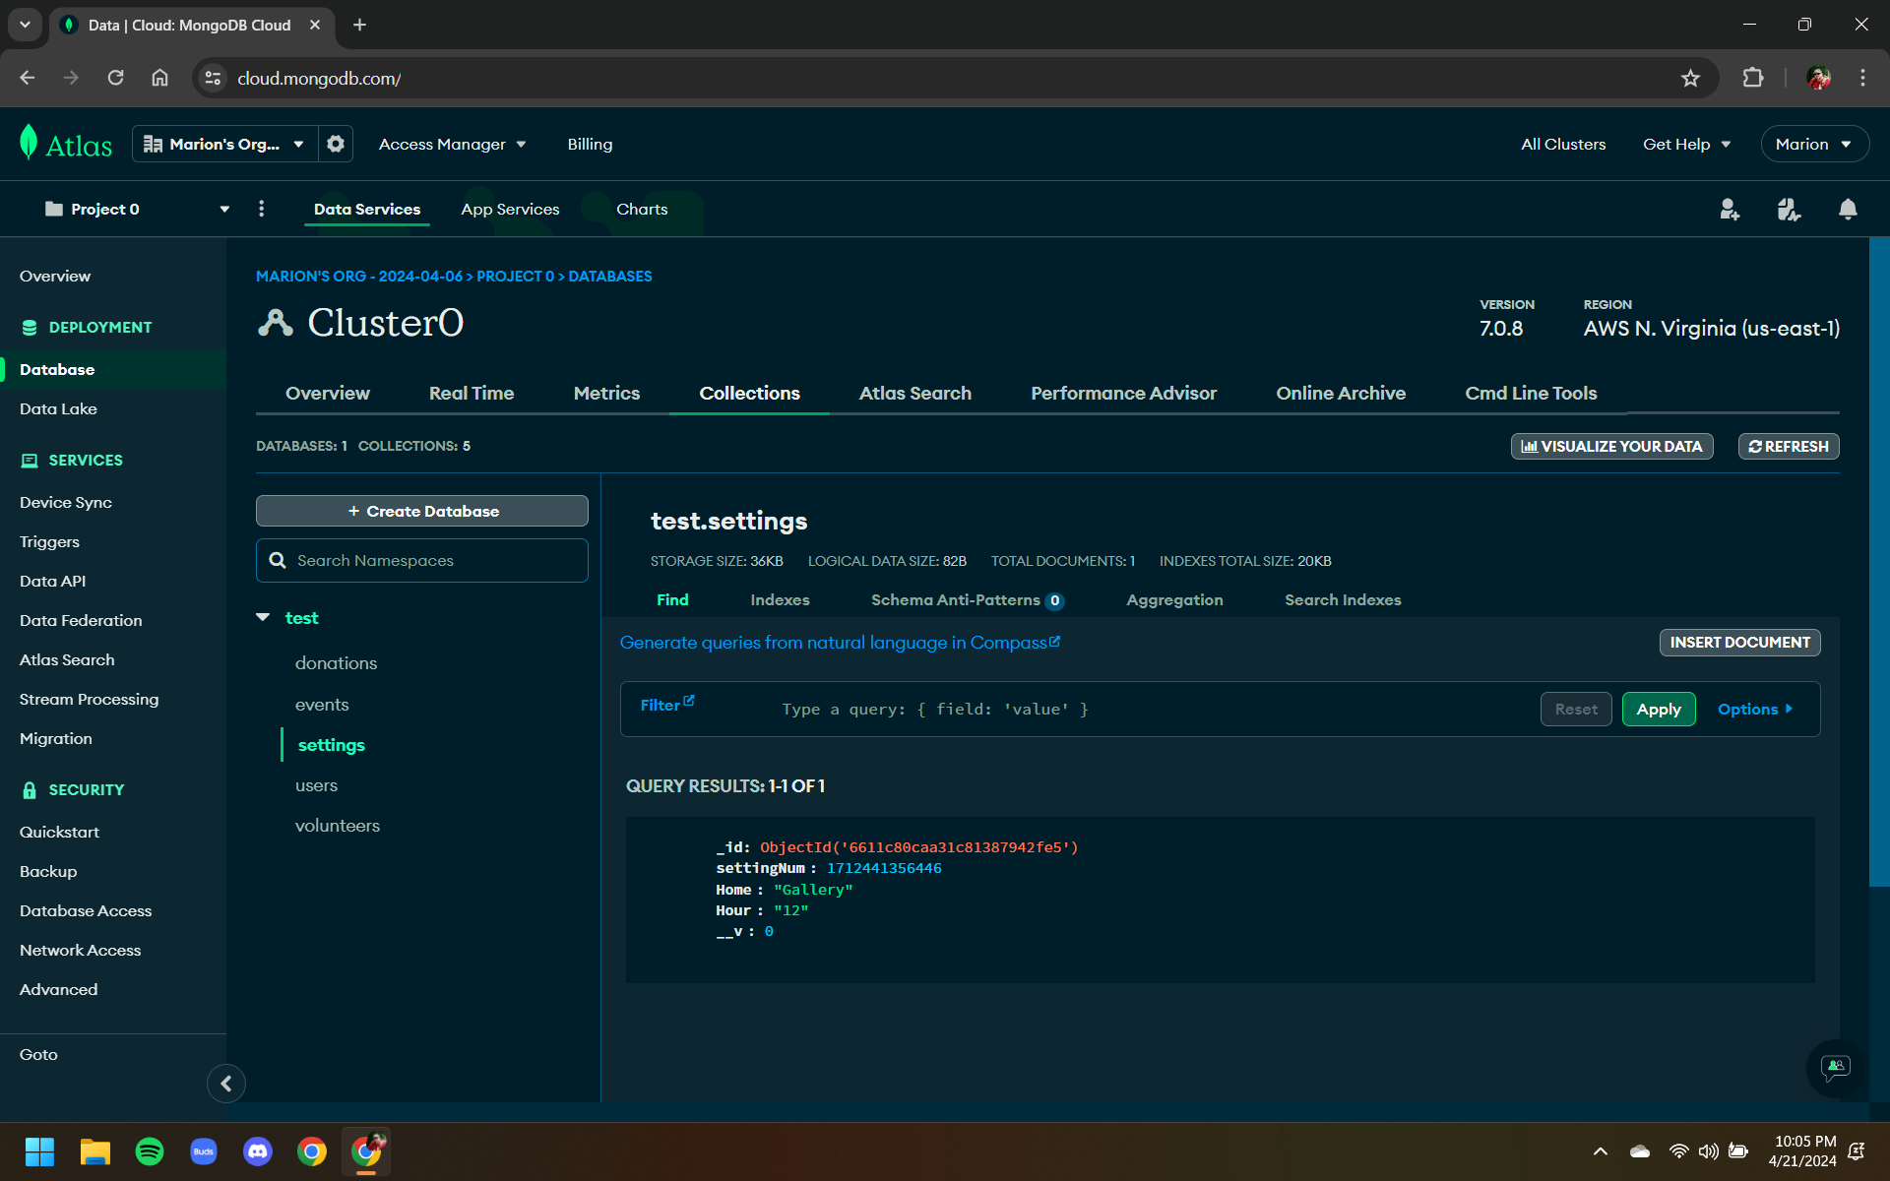This screenshot has height=1181, width=1890.
Task: Click the organization settings gear icon
Action: (336, 144)
